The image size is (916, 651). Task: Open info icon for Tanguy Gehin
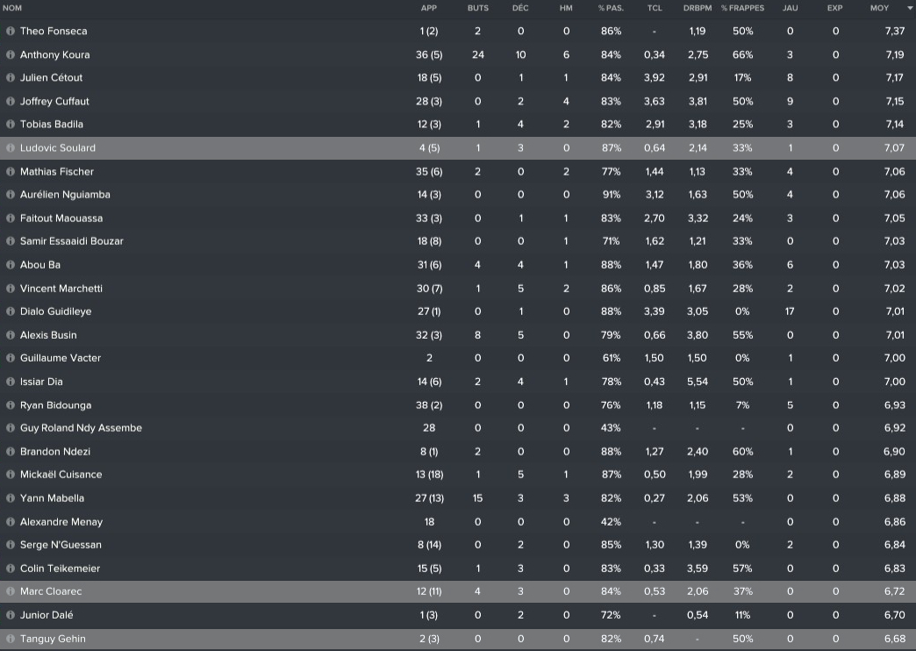coord(11,639)
